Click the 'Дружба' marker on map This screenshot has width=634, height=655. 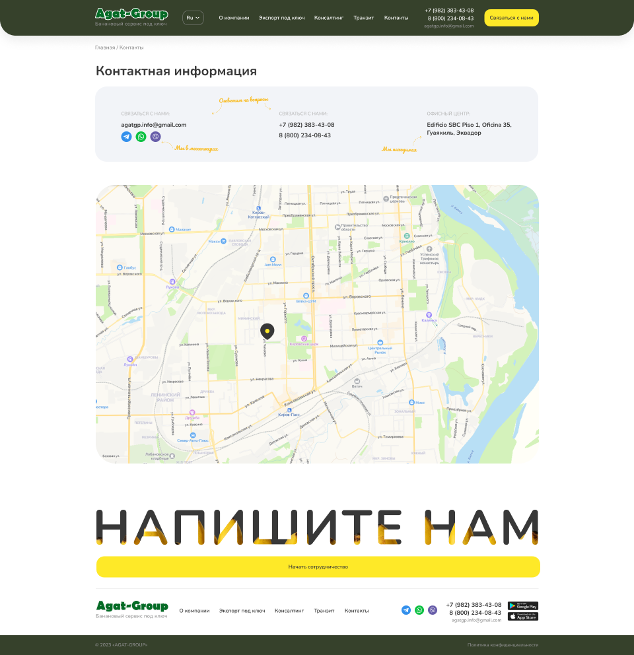pyautogui.click(x=192, y=413)
